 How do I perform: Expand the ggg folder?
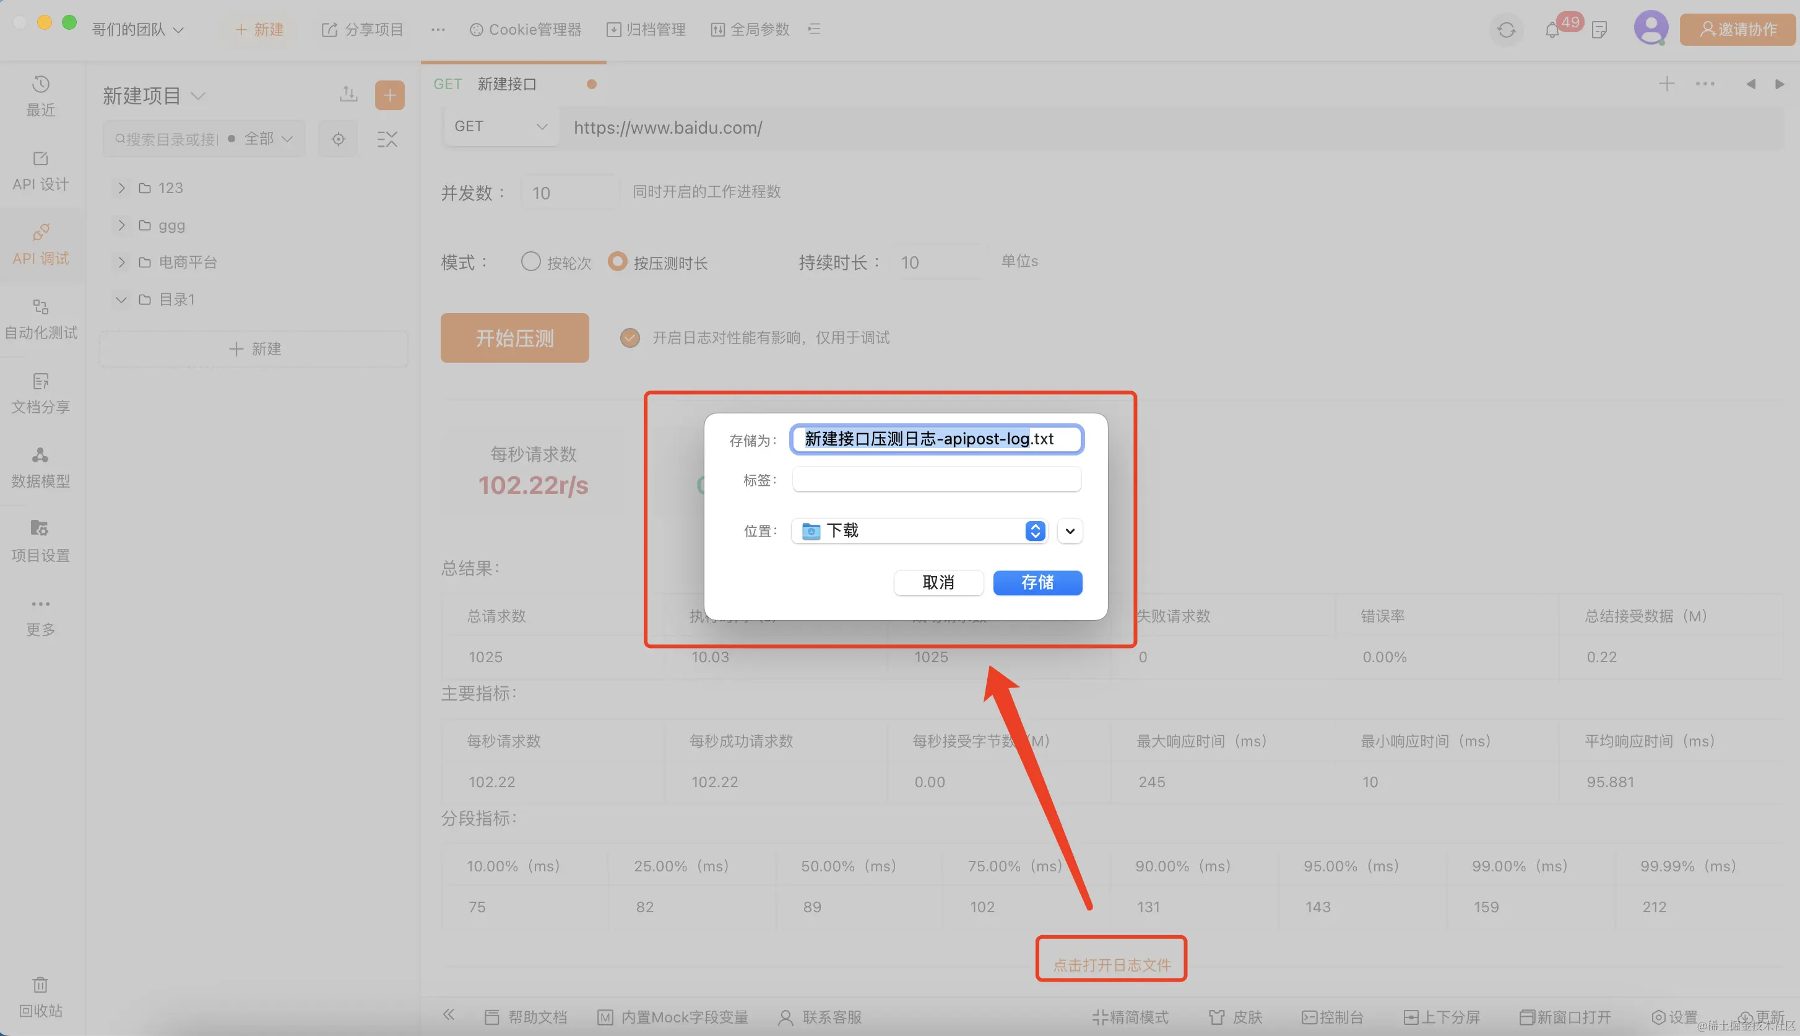pos(122,225)
